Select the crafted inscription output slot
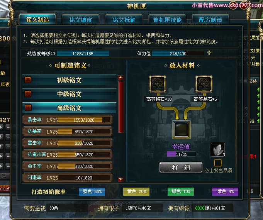The height and width of the screenshot is (220, 263). pyautogui.click(x=181, y=129)
